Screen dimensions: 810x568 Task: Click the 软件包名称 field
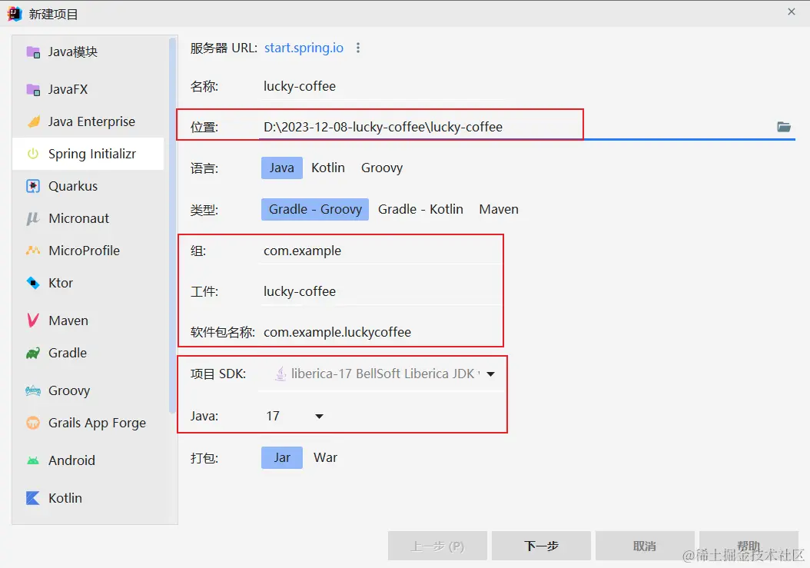point(381,332)
